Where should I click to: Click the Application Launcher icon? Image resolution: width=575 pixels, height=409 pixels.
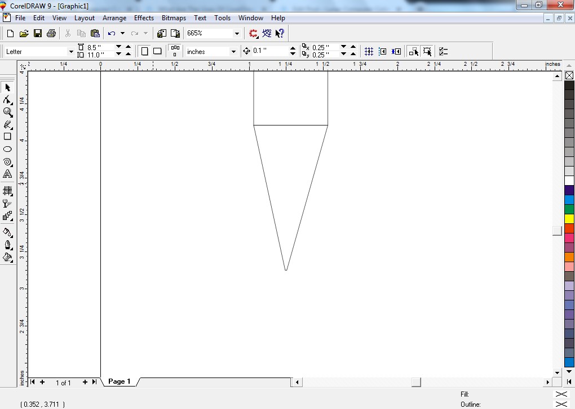(254, 33)
